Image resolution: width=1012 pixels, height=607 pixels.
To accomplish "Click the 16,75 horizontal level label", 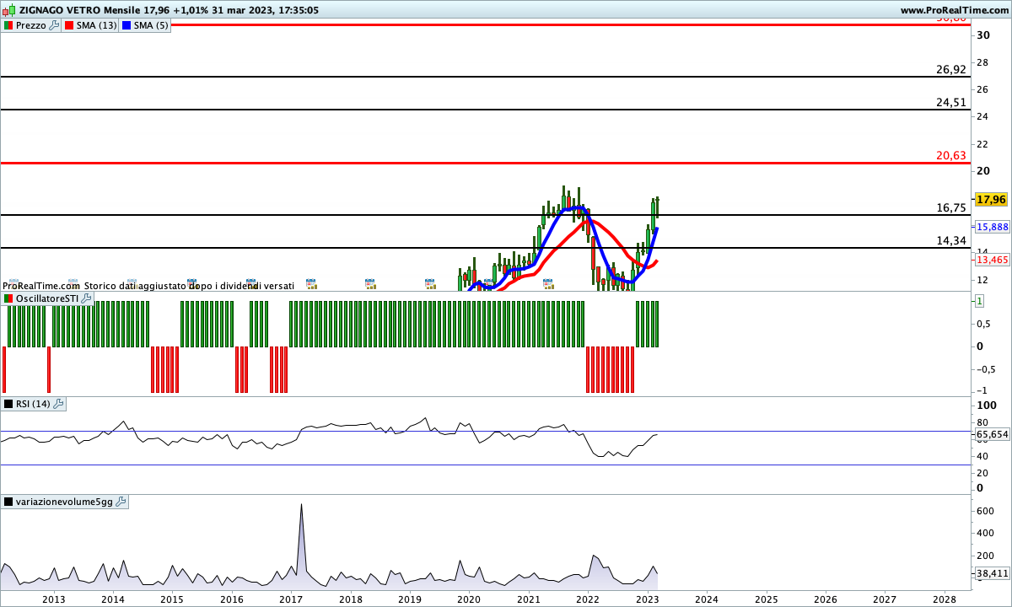I will pos(951,207).
